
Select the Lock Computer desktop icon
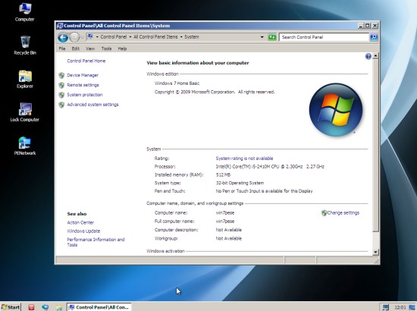pyautogui.click(x=25, y=112)
